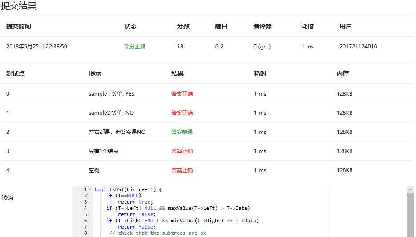Click the compiler value C (gcc)

pyautogui.click(x=262, y=47)
